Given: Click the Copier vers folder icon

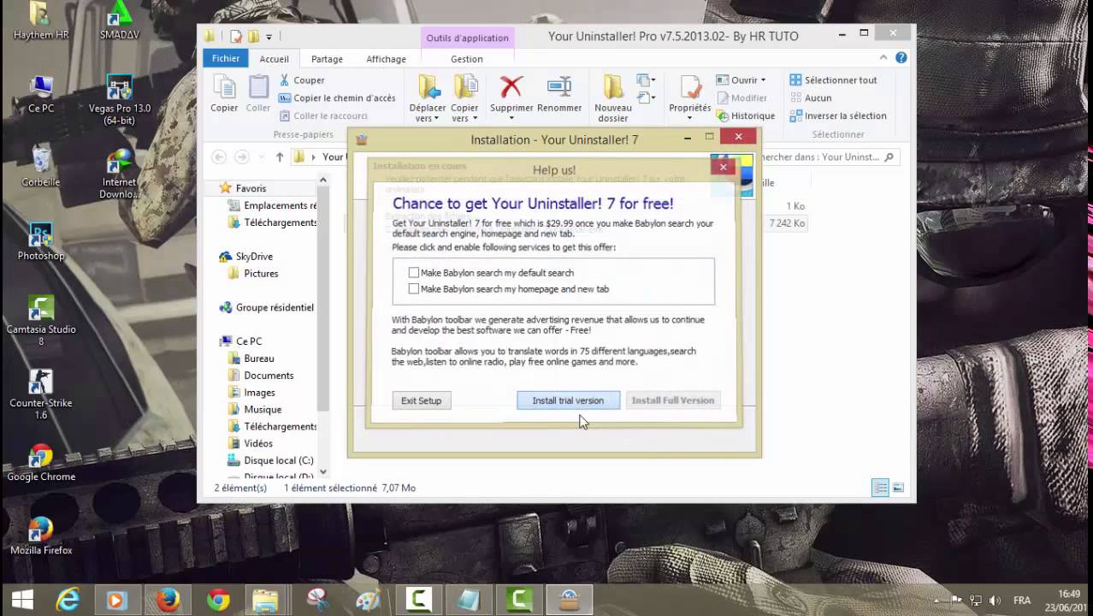Looking at the screenshot, I should click(x=464, y=87).
